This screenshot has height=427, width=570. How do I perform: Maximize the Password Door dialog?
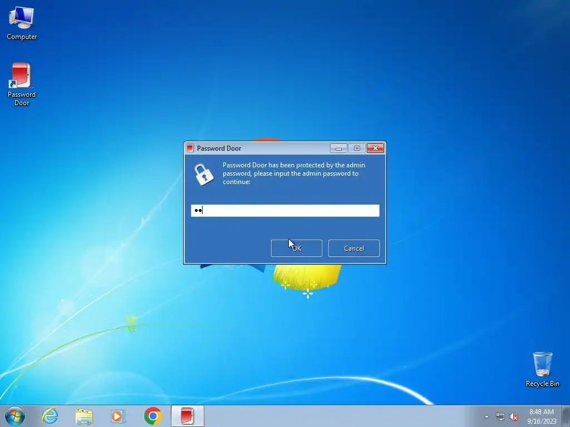[x=357, y=148]
